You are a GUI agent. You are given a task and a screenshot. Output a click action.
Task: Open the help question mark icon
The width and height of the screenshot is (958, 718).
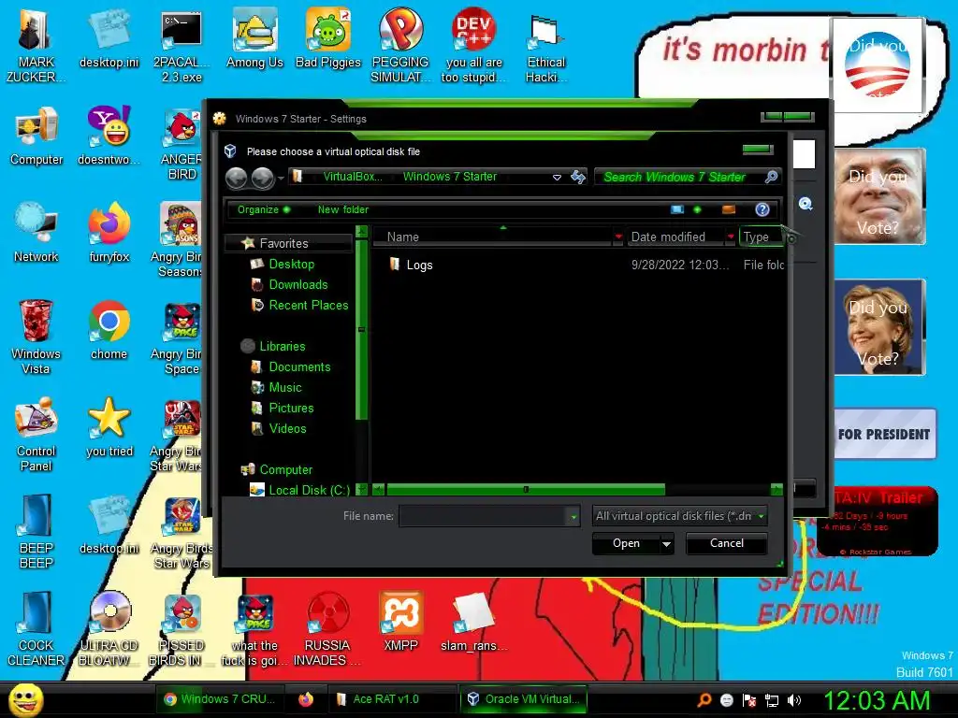(x=762, y=209)
